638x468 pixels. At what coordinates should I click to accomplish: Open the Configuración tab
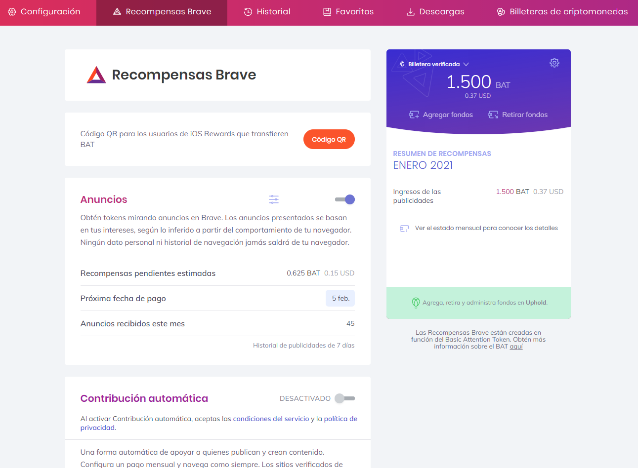coord(44,12)
